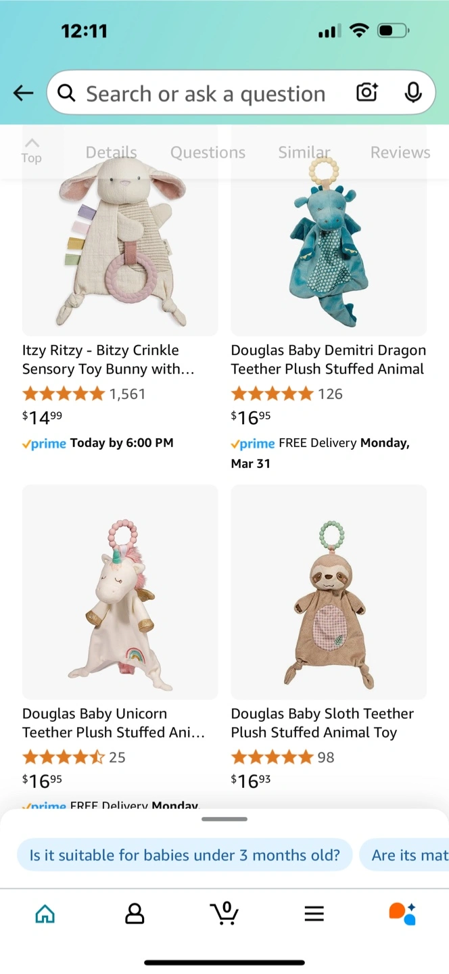Ask "Is it suitable for babies under 3 months old?"
Screen dimensions: 449x974
[x=185, y=855]
